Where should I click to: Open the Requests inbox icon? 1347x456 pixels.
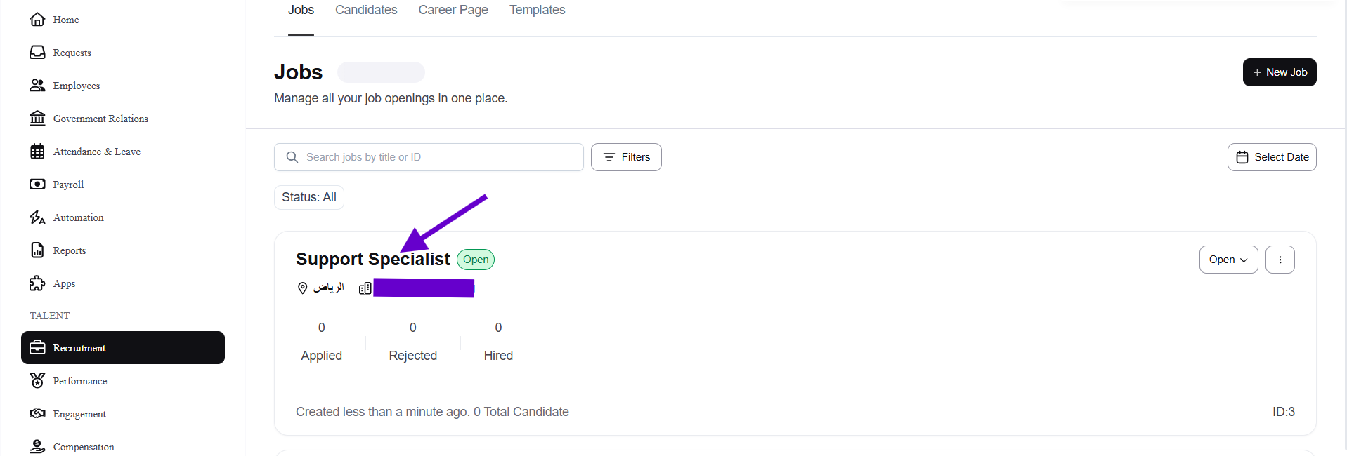(x=37, y=53)
